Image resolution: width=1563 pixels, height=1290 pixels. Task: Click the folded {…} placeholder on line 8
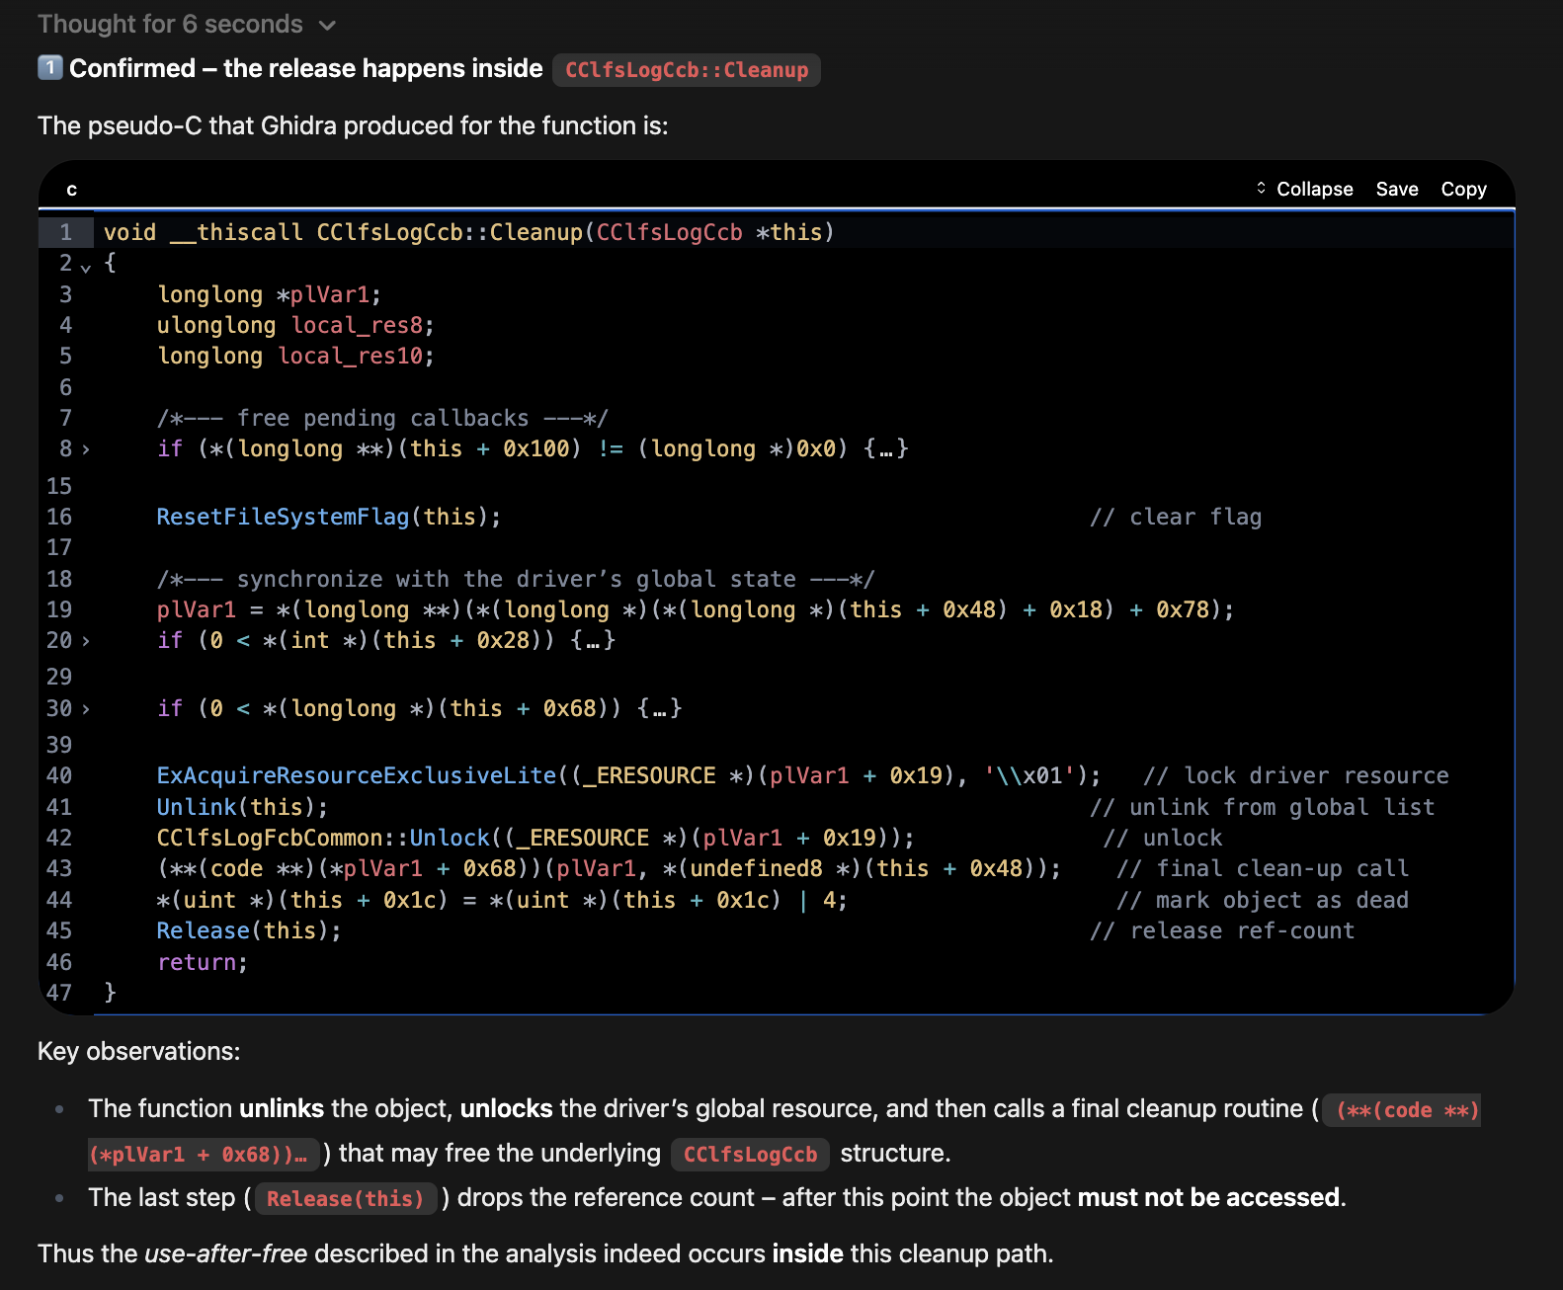pos(886,449)
